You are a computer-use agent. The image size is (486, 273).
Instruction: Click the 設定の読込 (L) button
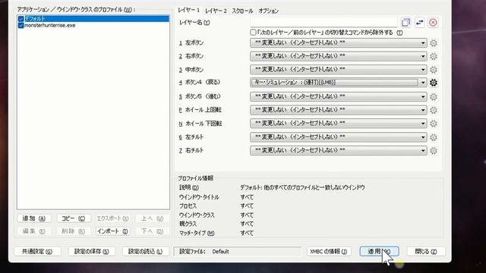pyautogui.click(x=145, y=251)
